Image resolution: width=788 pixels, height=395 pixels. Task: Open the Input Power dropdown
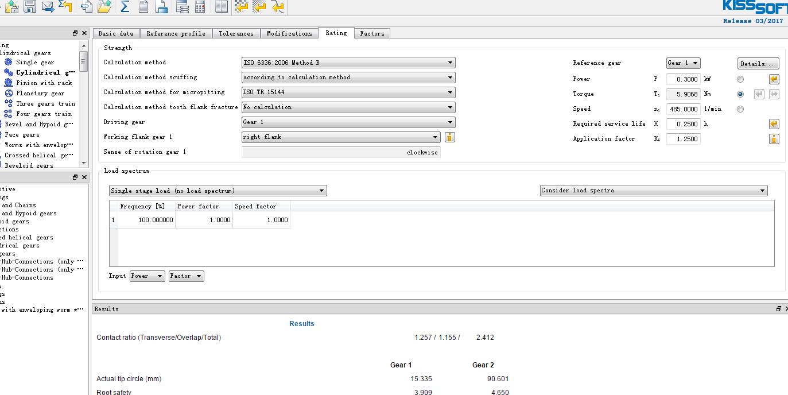pyautogui.click(x=147, y=276)
